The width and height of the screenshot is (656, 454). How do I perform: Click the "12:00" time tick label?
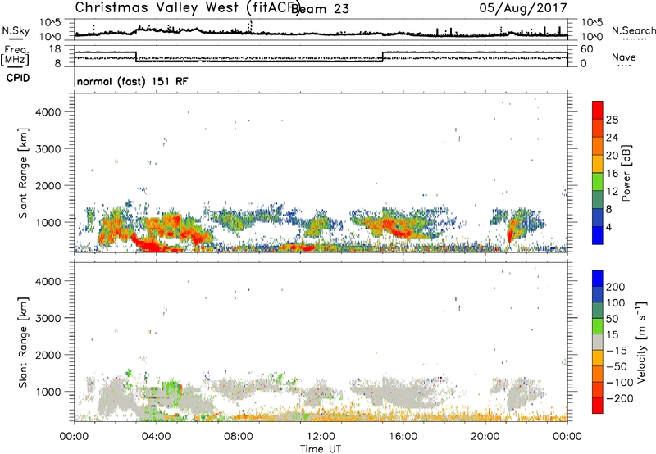point(321,437)
